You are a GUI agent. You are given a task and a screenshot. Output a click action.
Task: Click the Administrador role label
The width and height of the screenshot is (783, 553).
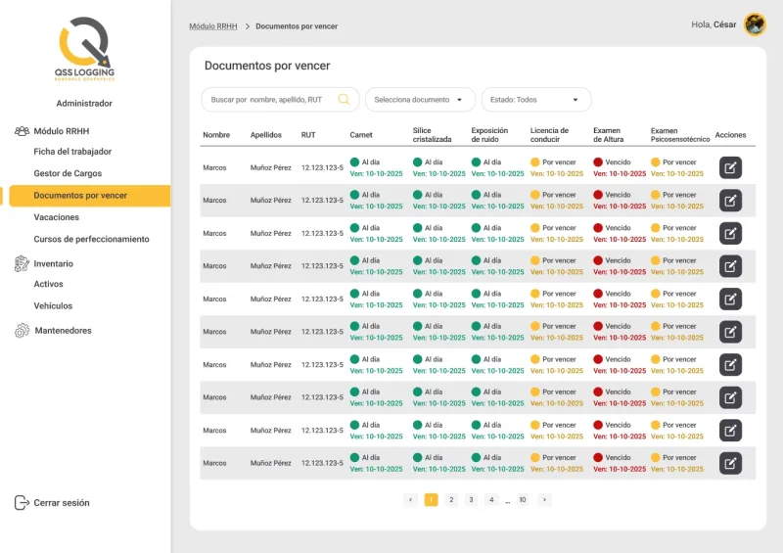click(84, 104)
